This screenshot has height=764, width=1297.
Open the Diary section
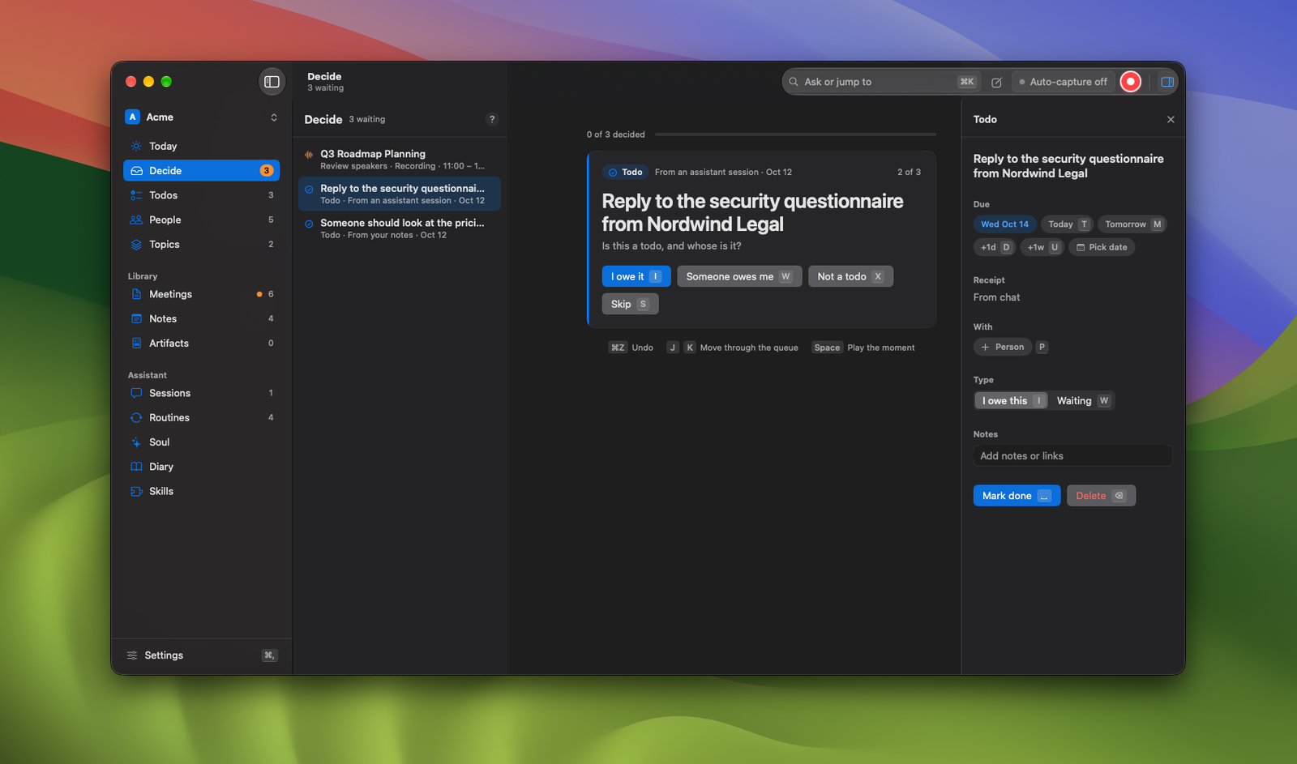201,467
